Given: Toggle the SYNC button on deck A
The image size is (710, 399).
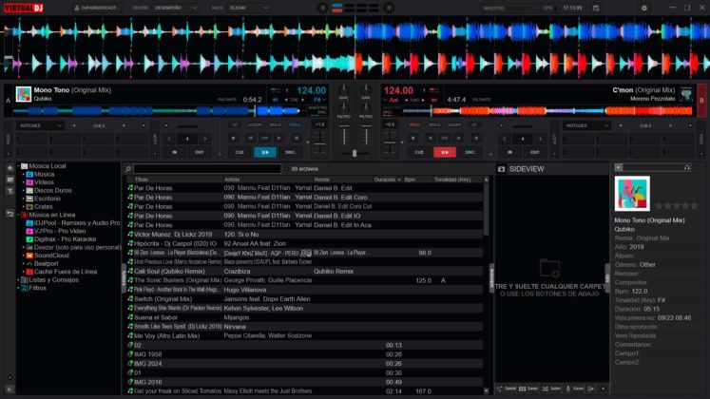Looking at the screenshot, I should pos(290,152).
